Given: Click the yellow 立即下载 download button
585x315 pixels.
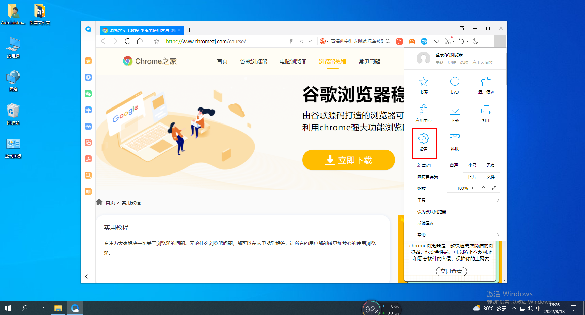Looking at the screenshot, I should pos(349,160).
